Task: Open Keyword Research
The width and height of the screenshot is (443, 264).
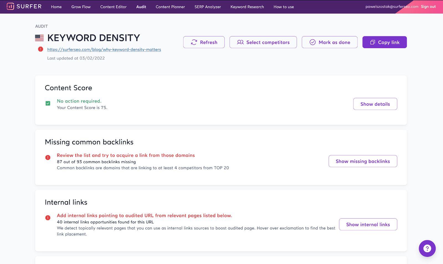Action: click(247, 7)
